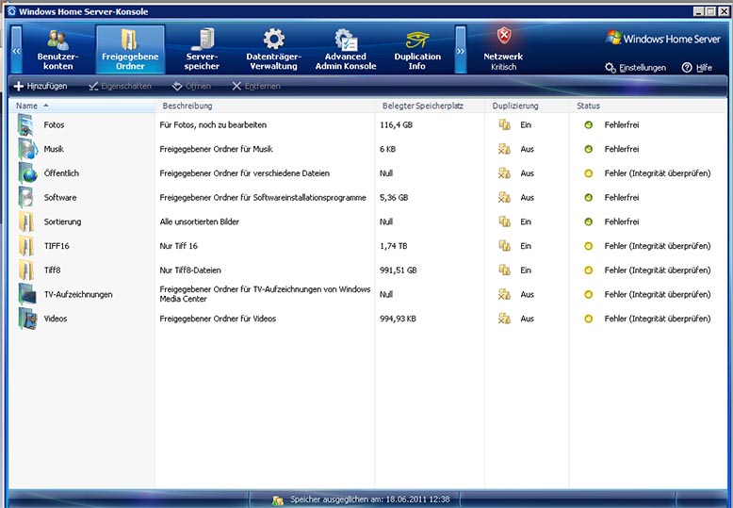Click the '994,93 KB' size value

pyautogui.click(x=398, y=319)
